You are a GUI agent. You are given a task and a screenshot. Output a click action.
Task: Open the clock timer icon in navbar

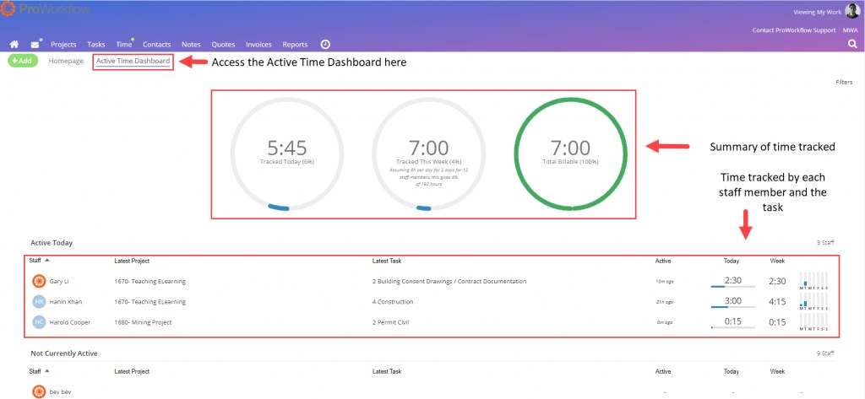pyautogui.click(x=325, y=44)
